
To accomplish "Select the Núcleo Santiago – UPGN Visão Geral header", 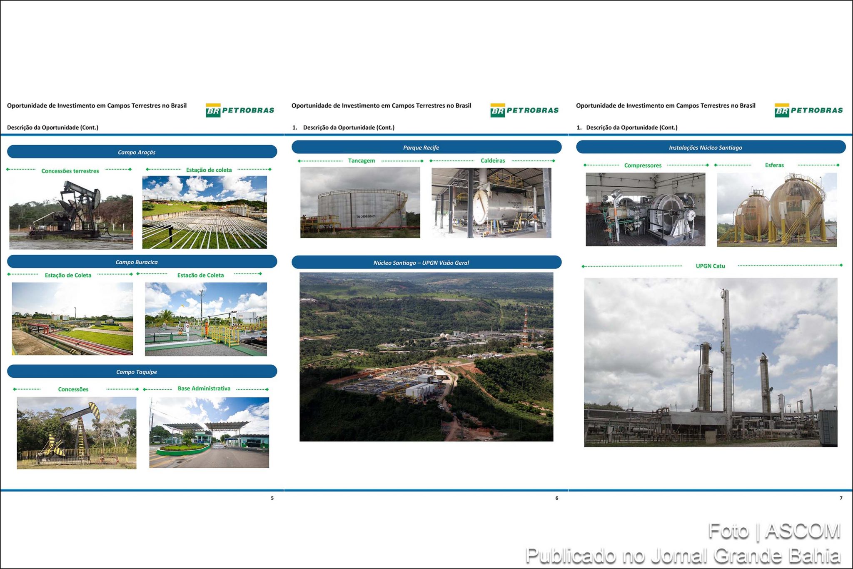I will (x=426, y=262).
